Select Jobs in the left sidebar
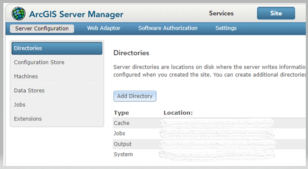Image resolution: width=308 pixels, height=169 pixels. coord(57,105)
